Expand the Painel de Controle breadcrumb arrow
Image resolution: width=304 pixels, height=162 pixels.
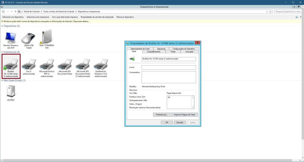41,12
